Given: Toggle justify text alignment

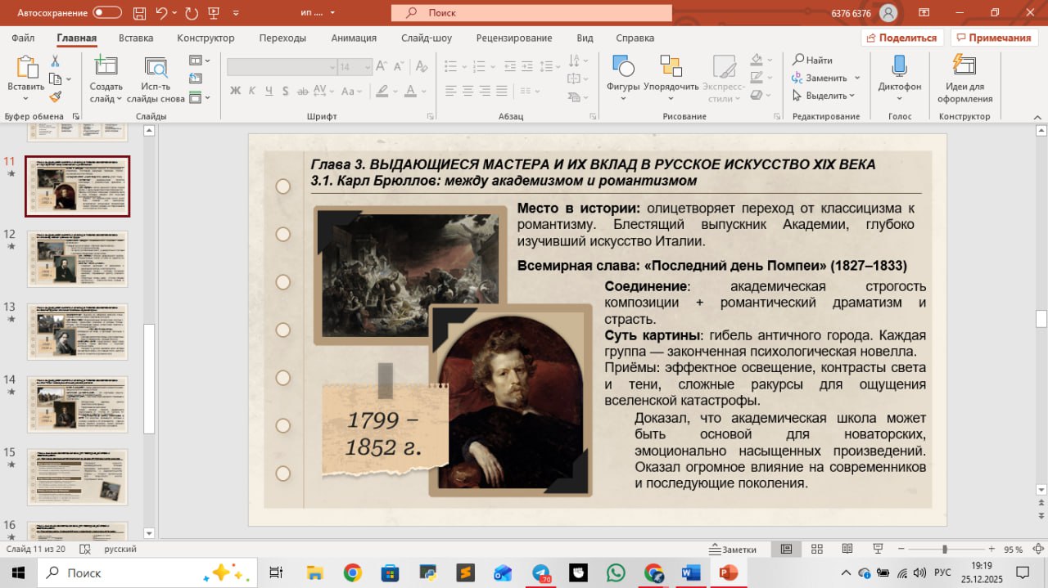Looking at the screenshot, I should click(x=503, y=91).
